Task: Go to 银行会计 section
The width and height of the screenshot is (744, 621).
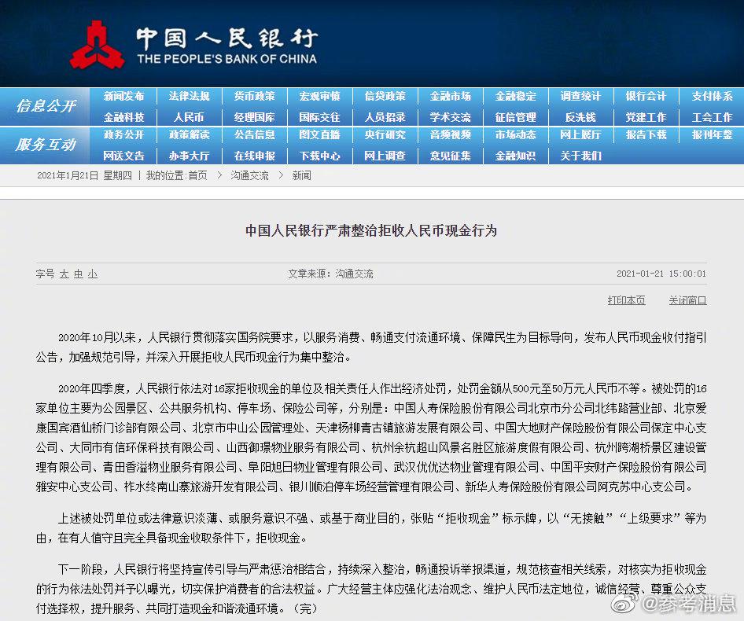Action: click(x=646, y=97)
